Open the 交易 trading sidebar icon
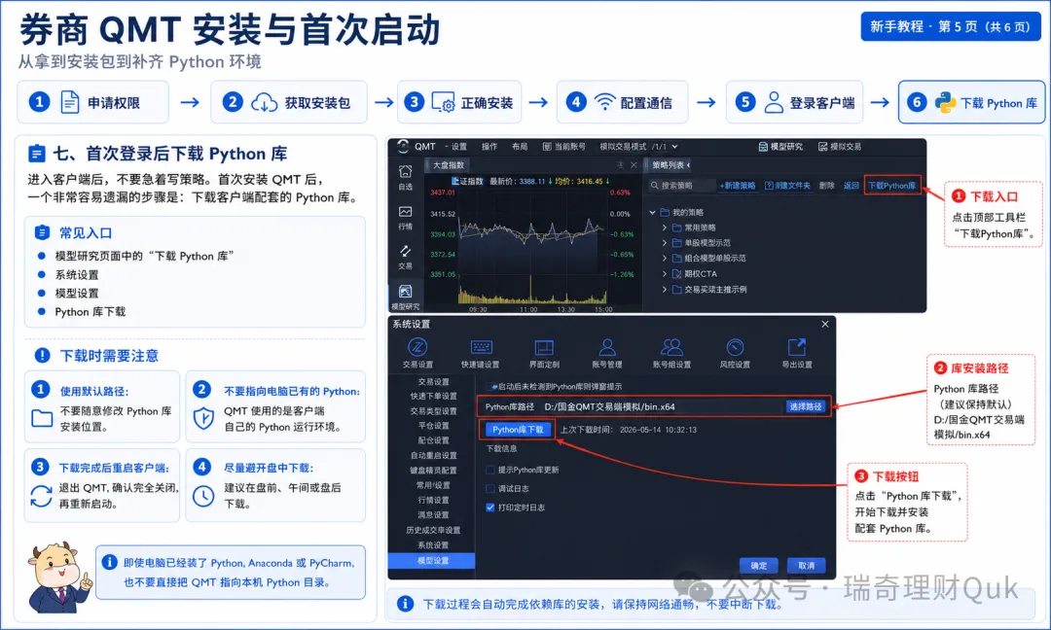Image resolution: width=1051 pixels, height=630 pixels. pyautogui.click(x=406, y=251)
